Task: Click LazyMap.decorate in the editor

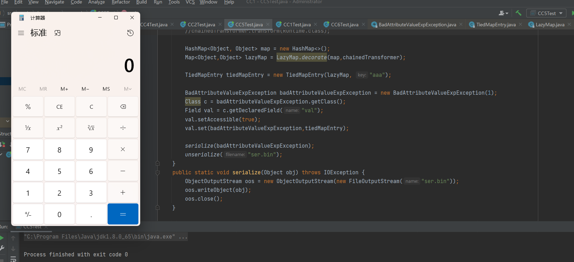Action: click(x=301, y=58)
